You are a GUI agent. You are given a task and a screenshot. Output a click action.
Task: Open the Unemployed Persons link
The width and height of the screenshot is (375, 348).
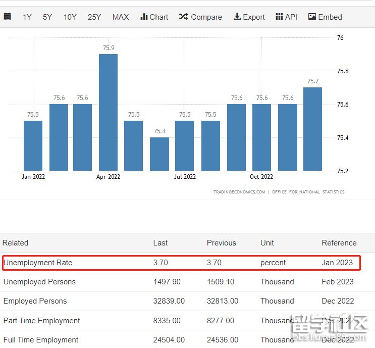39,282
